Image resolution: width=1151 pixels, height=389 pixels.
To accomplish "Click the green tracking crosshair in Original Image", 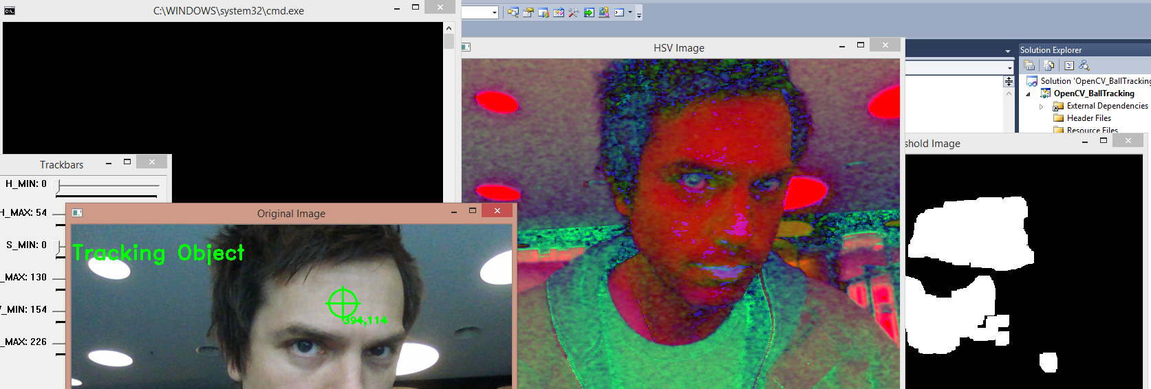I will 343,303.
